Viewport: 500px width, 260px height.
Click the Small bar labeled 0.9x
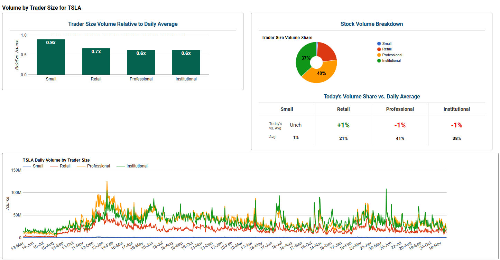(51, 57)
